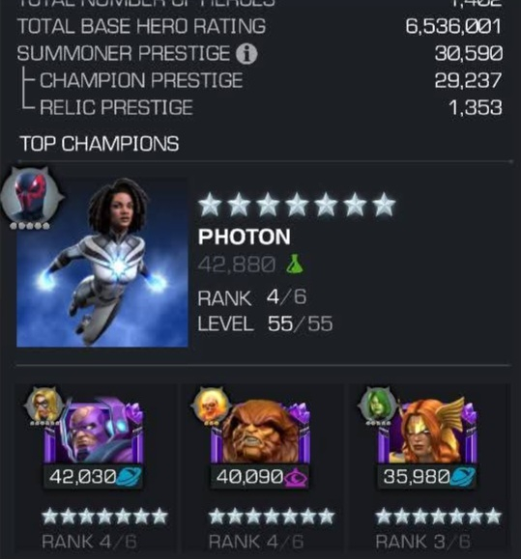Select the winged-helmet champion portrait

click(x=427, y=430)
